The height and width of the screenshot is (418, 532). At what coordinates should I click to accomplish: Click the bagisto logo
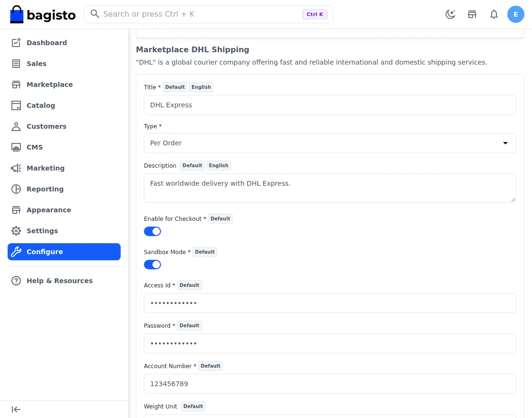coord(43,14)
